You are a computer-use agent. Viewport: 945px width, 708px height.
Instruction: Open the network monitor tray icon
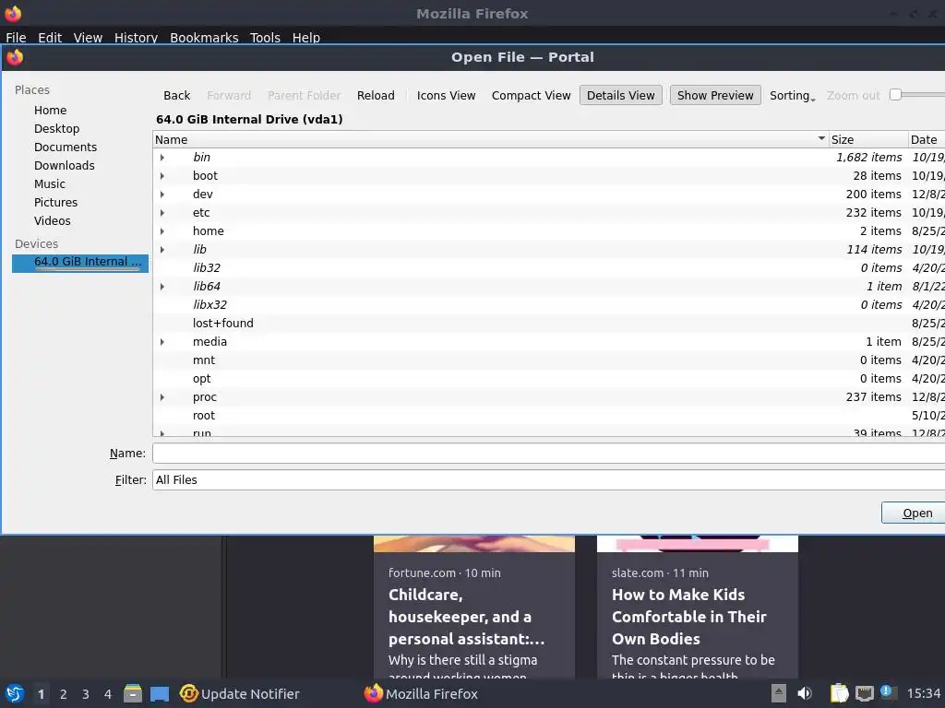(864, 693)
